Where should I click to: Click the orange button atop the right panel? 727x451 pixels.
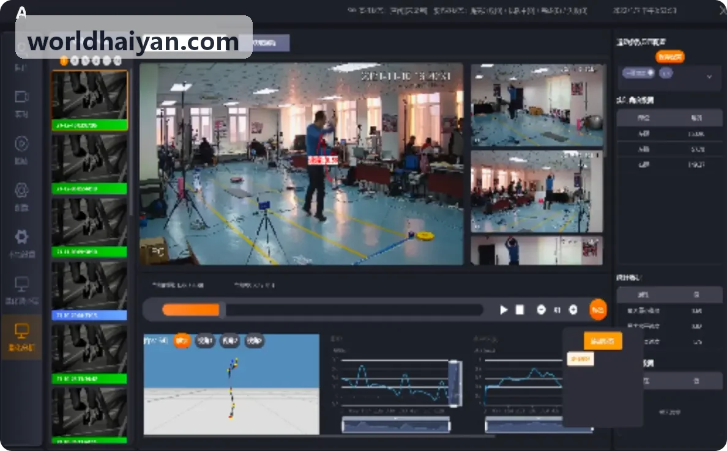point(670,57)
